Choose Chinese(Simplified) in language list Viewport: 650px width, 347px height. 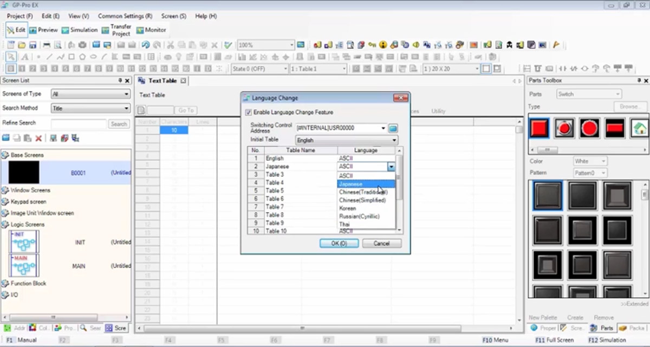pyautogui.click(x=366, y=200)
